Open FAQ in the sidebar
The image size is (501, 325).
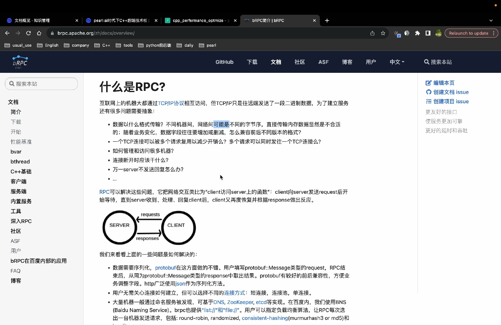(16, 271)
